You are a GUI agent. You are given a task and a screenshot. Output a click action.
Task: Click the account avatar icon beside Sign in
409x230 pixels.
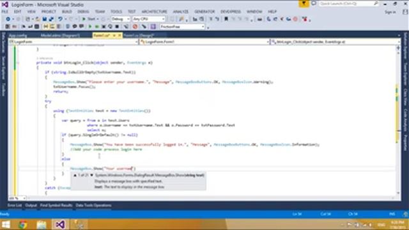point(405,12)
